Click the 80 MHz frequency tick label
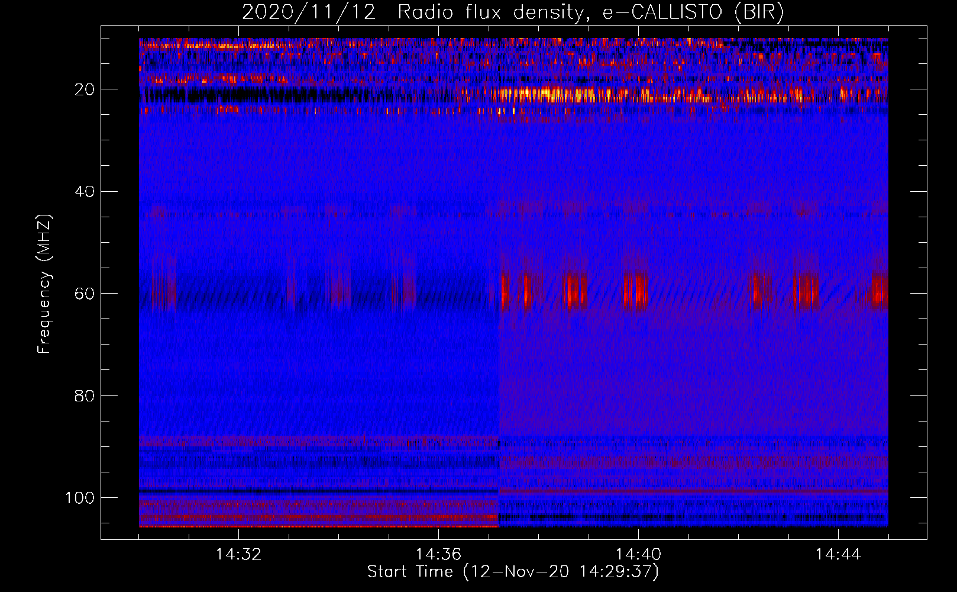Viewport: 957px width, 592px height. tap(85, 395)
